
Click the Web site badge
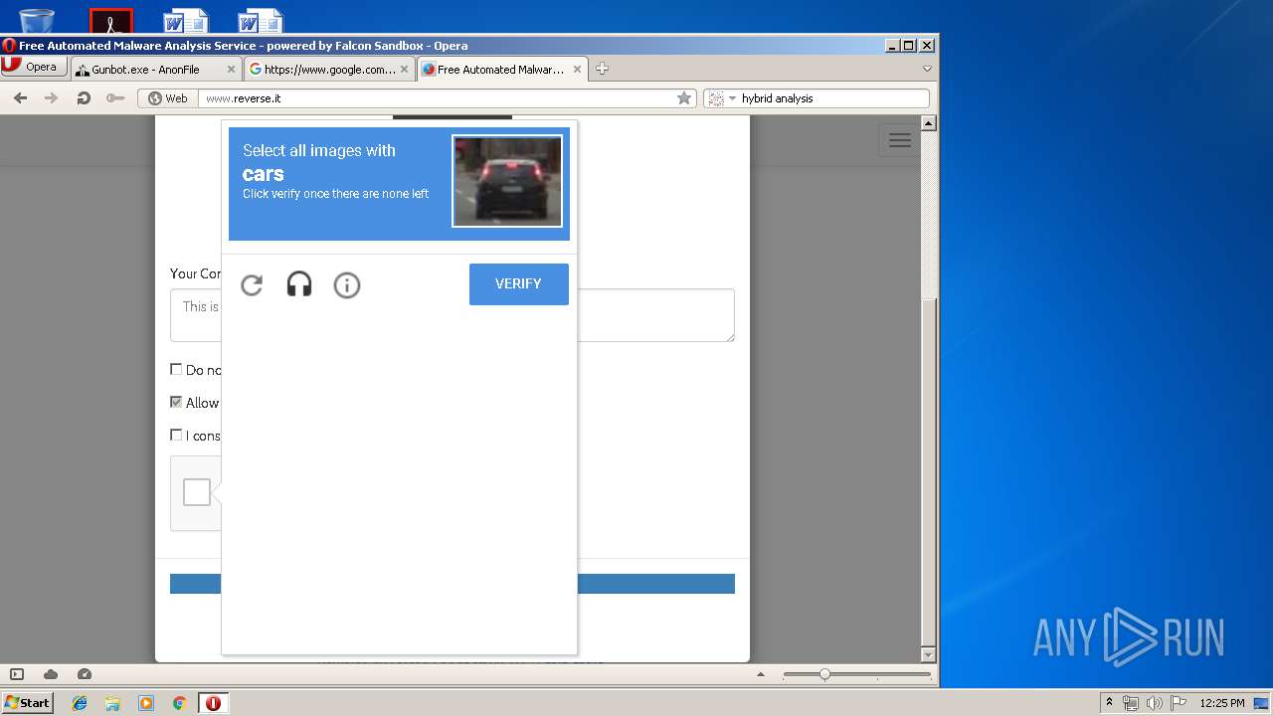[168, 98]
